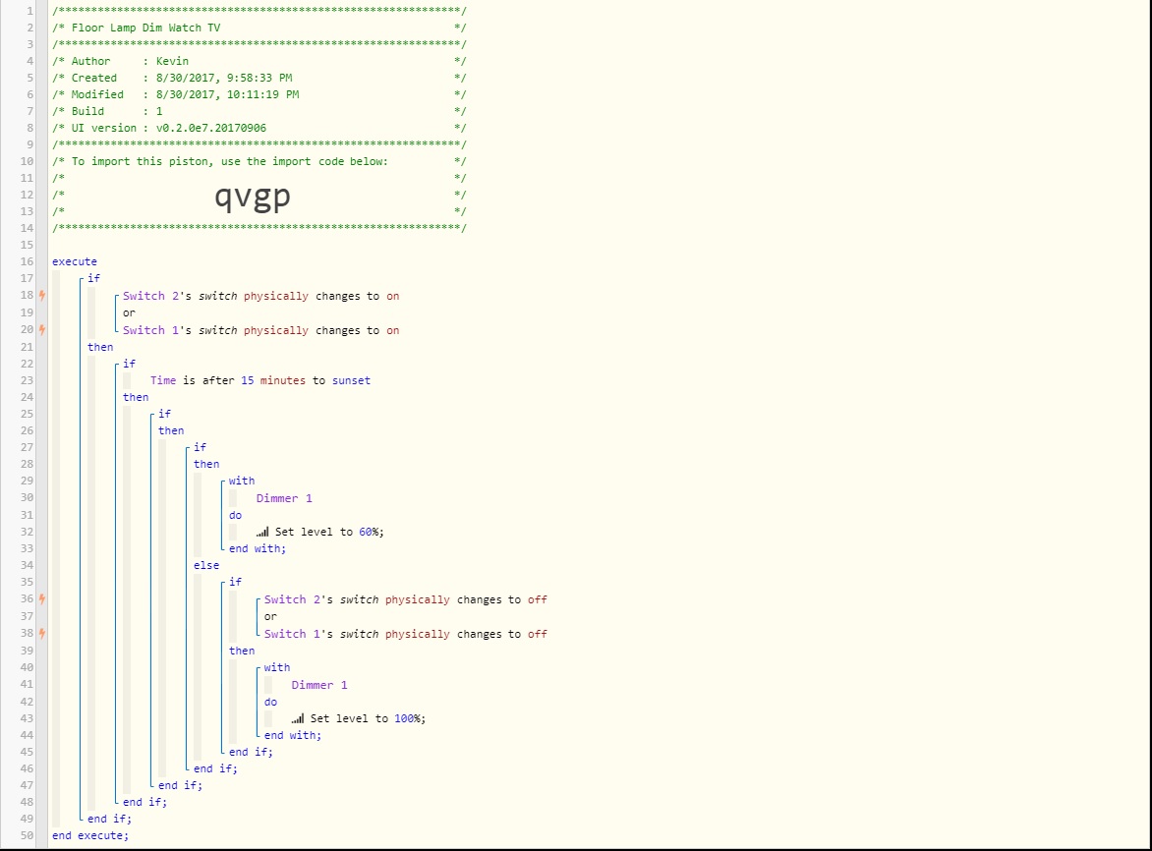The height and width of the screenshot is (851, 1152).
Task: Click 'end with;' on line 44
Action: (292, 735)
